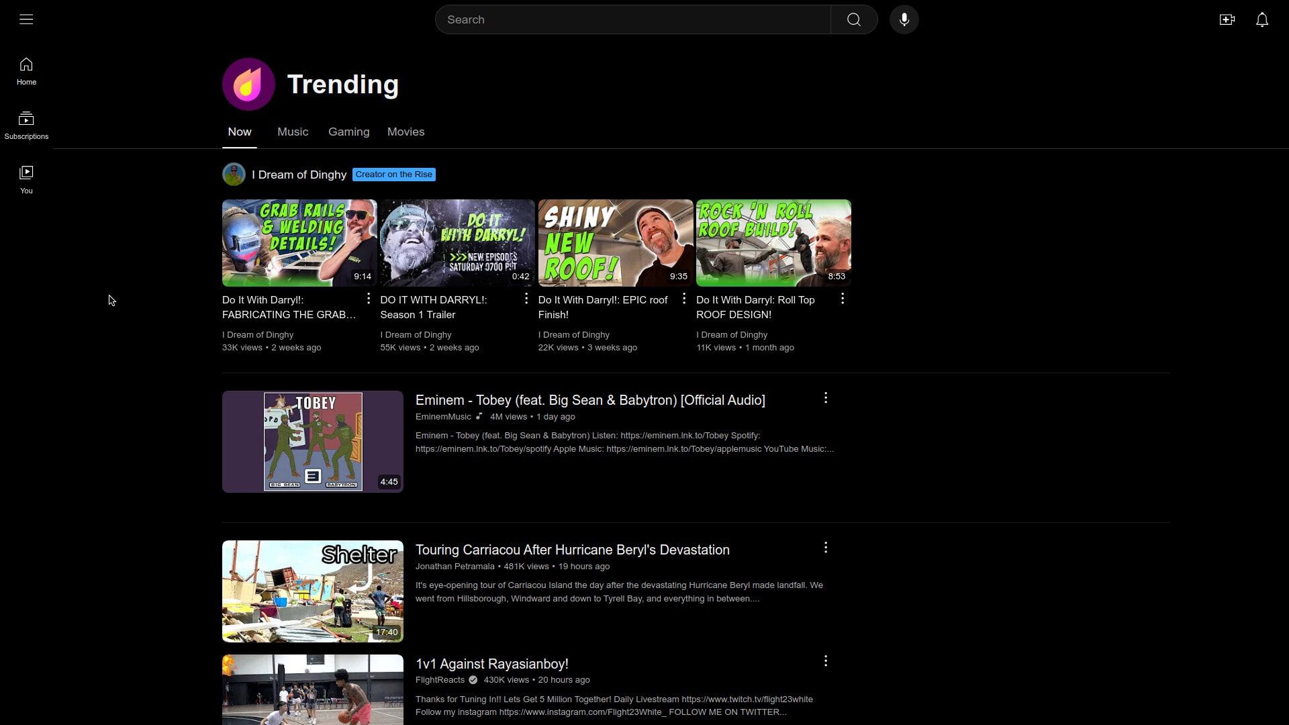The width and height of the screenshot is (1289, 725).
Task: Click I Dream of Dinghy under 11K views video
Action: [732, 335]
